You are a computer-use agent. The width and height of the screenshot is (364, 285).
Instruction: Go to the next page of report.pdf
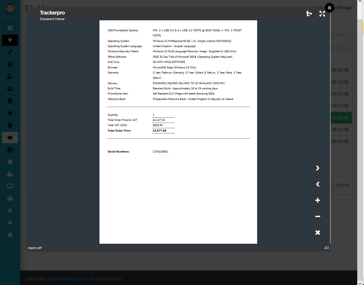(317, 168)
